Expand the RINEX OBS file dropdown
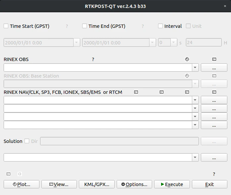 pyautogui.click(x=195, y=68)
